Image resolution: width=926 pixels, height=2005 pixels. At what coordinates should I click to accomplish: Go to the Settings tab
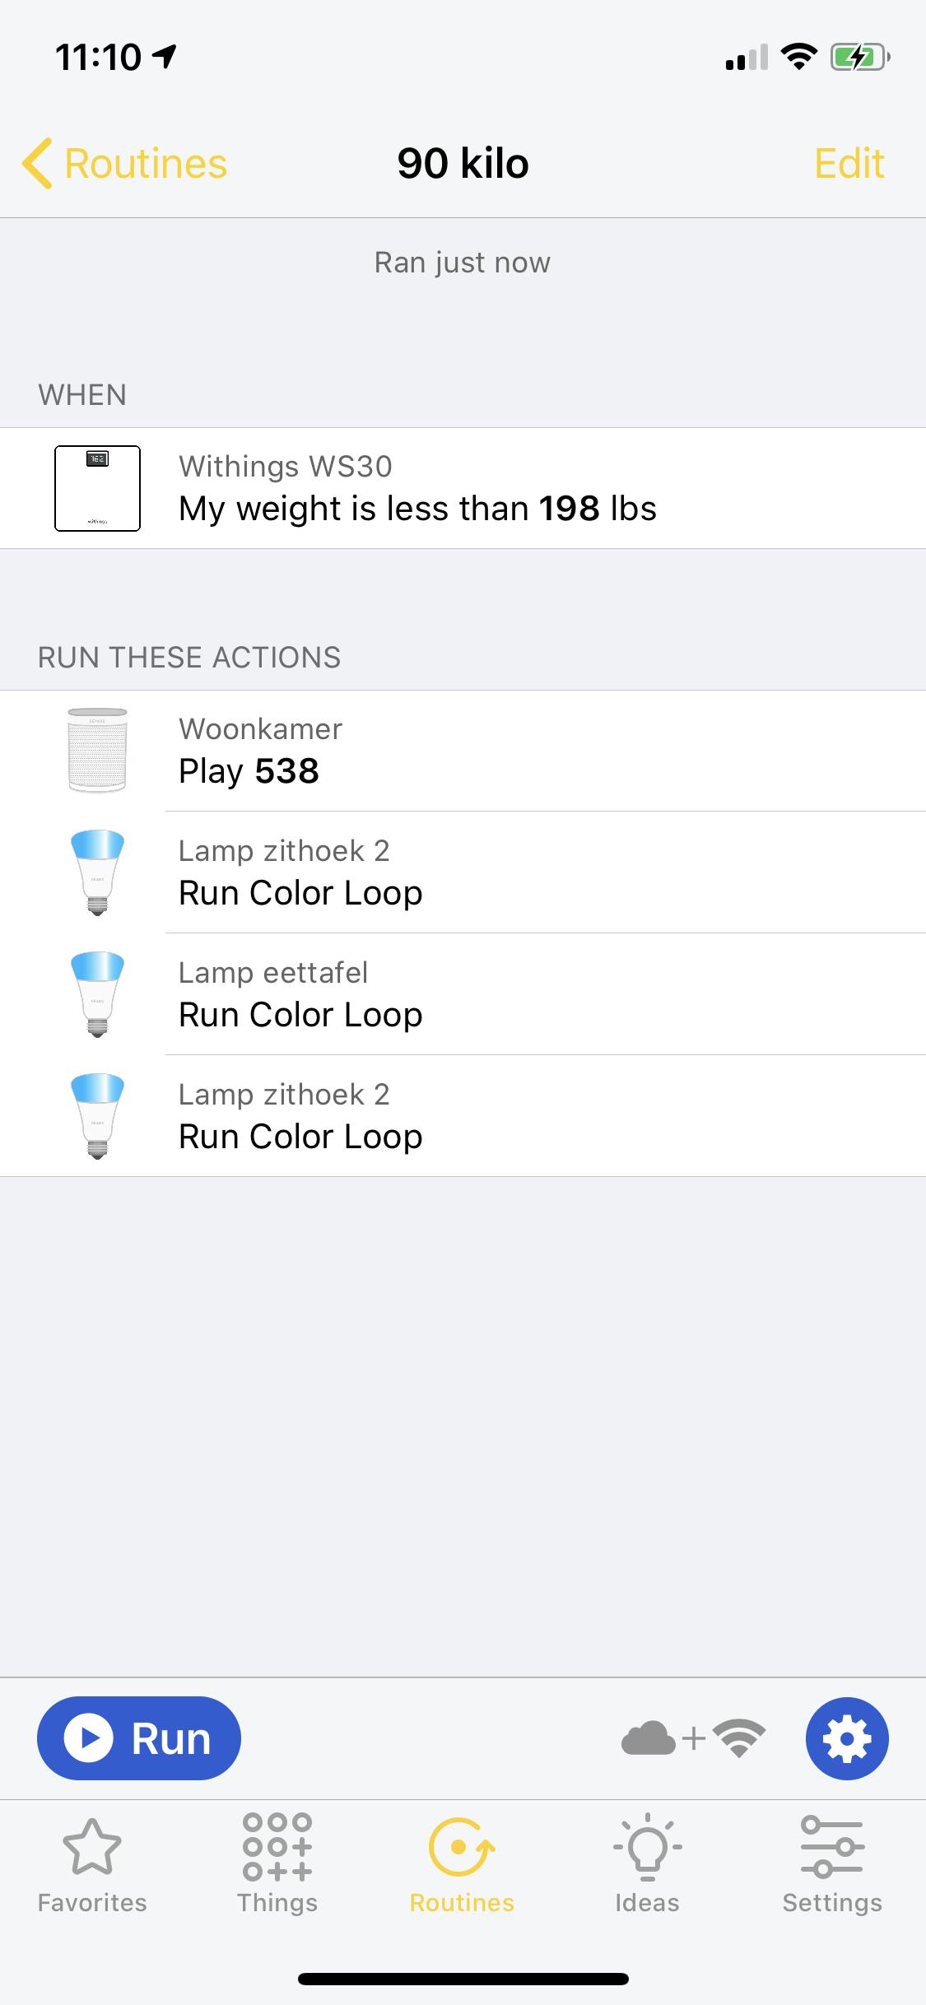click(831, 1866)
